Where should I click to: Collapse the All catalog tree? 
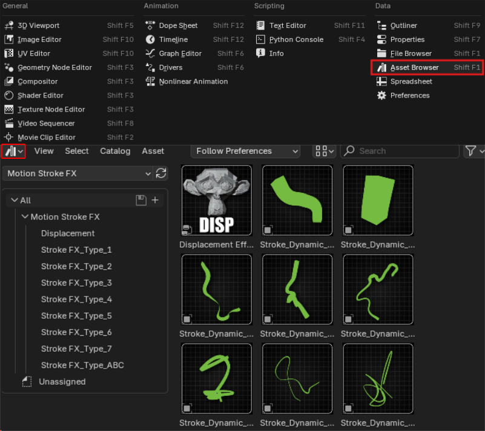point(14,200)
